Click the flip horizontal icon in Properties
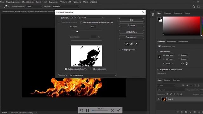Screen dimensions: 203x114 click(x=182, y=63)
